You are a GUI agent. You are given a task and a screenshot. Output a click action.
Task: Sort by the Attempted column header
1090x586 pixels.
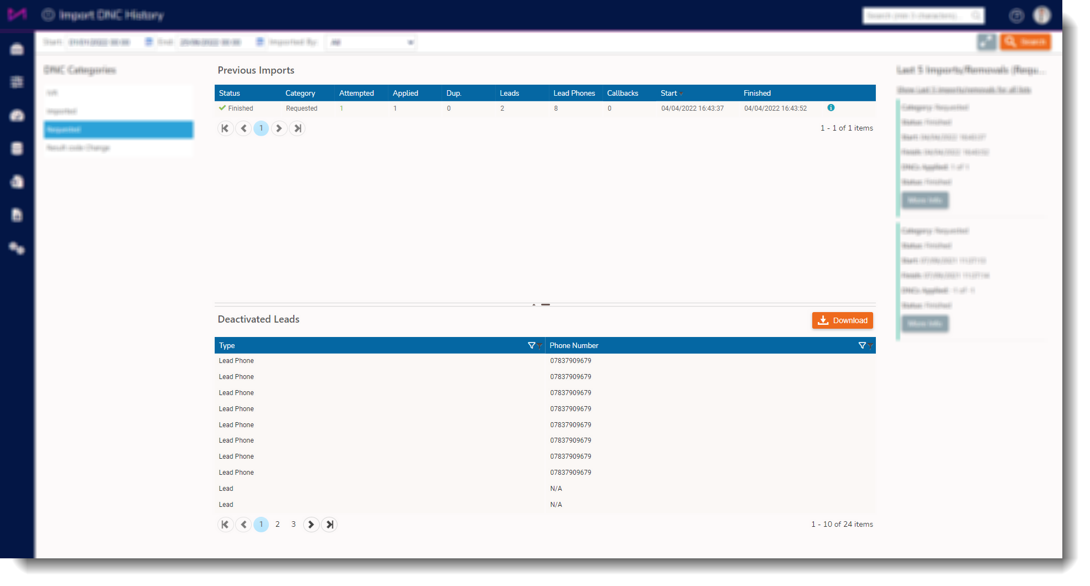[x=356, y=93]
